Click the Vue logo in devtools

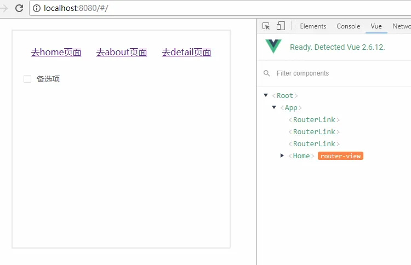pos(273,47)
